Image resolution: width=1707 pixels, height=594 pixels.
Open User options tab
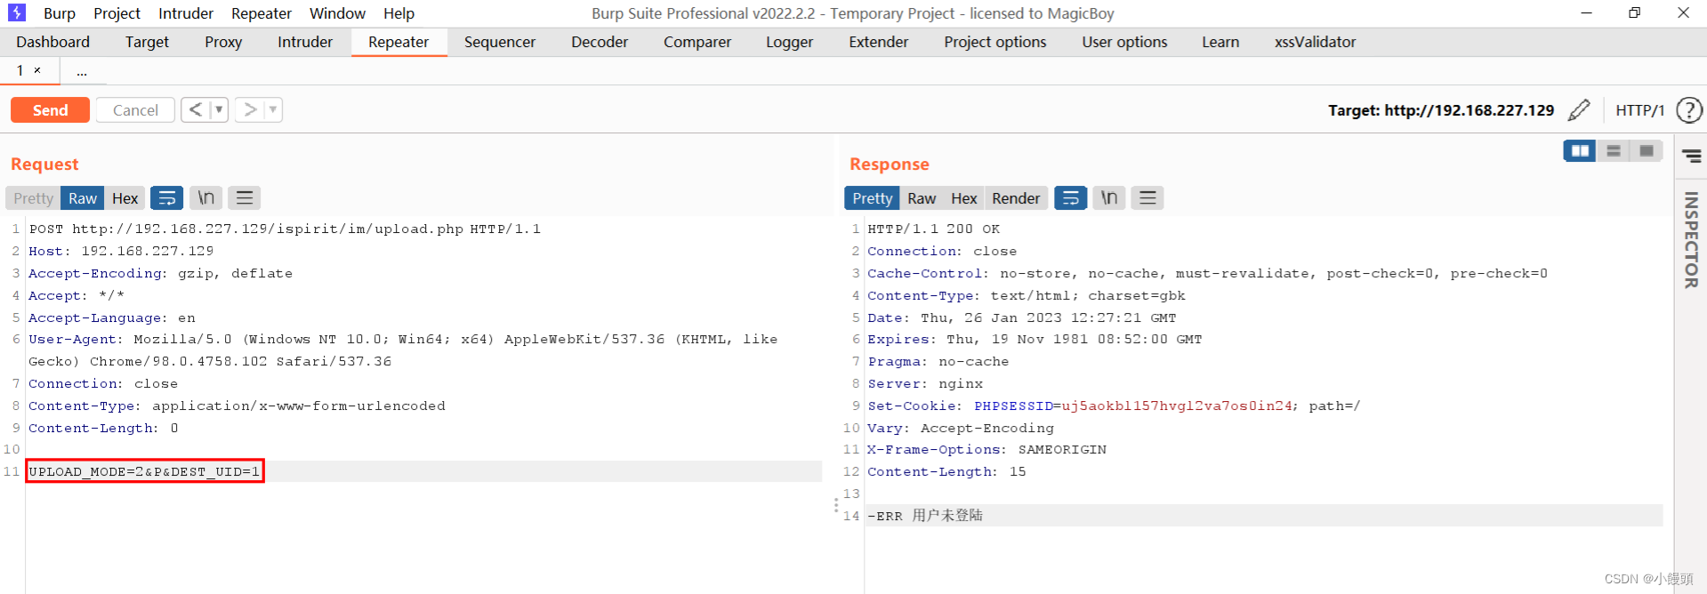click(x=1124, y=42)
